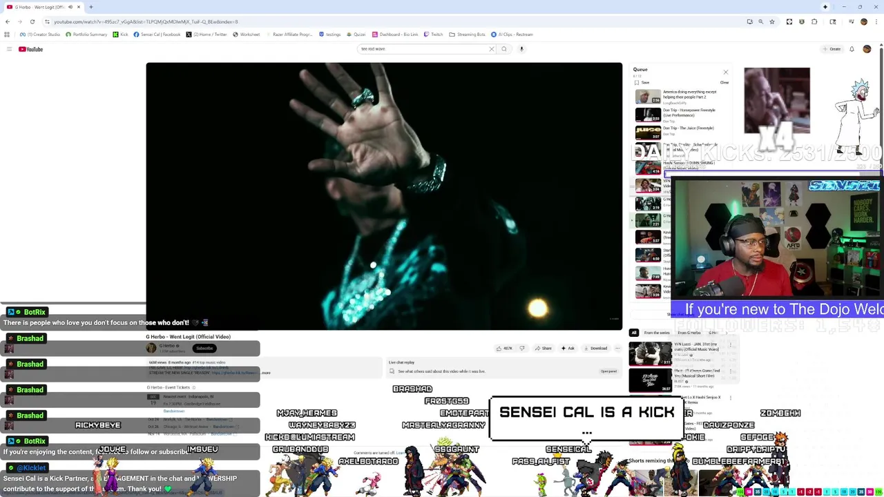Start voice search with the microphone icon
884x497 pixels.
(x=521, y=49)
